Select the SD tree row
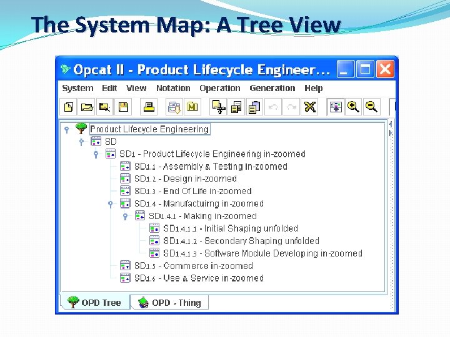The width and height of the screenshot is (450, 337). pos(111,141)
